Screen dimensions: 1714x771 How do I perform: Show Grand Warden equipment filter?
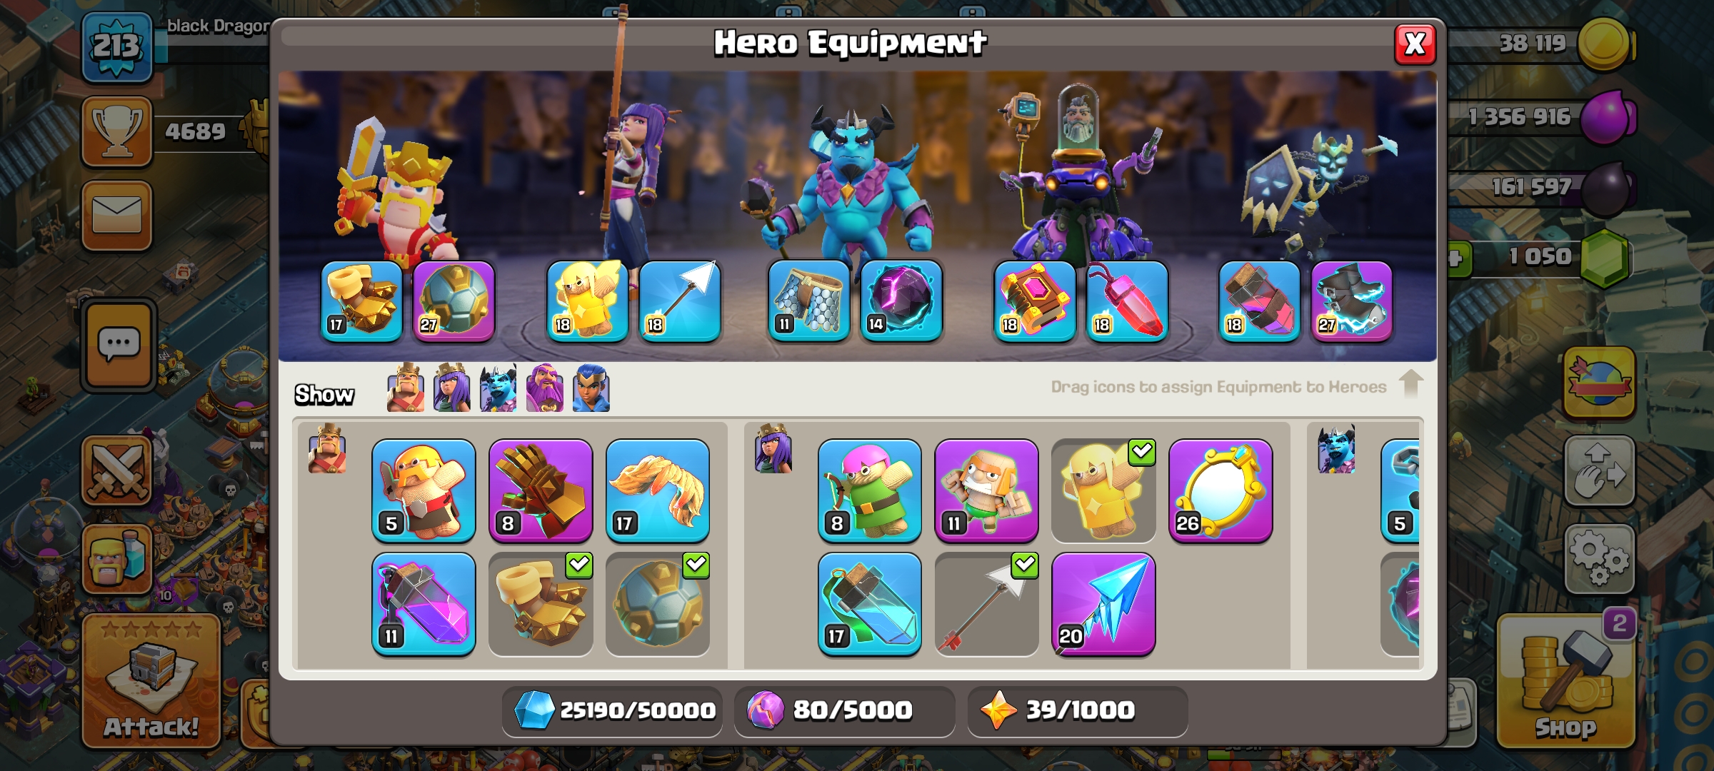pos(545,388)
